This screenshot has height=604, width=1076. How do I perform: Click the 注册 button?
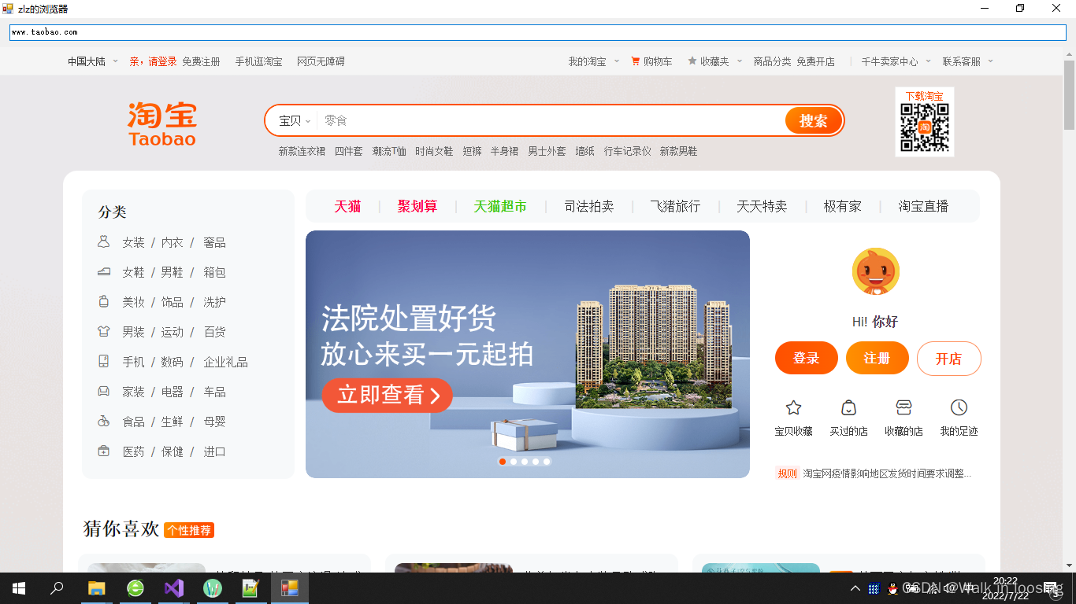(x=877, y=359)
